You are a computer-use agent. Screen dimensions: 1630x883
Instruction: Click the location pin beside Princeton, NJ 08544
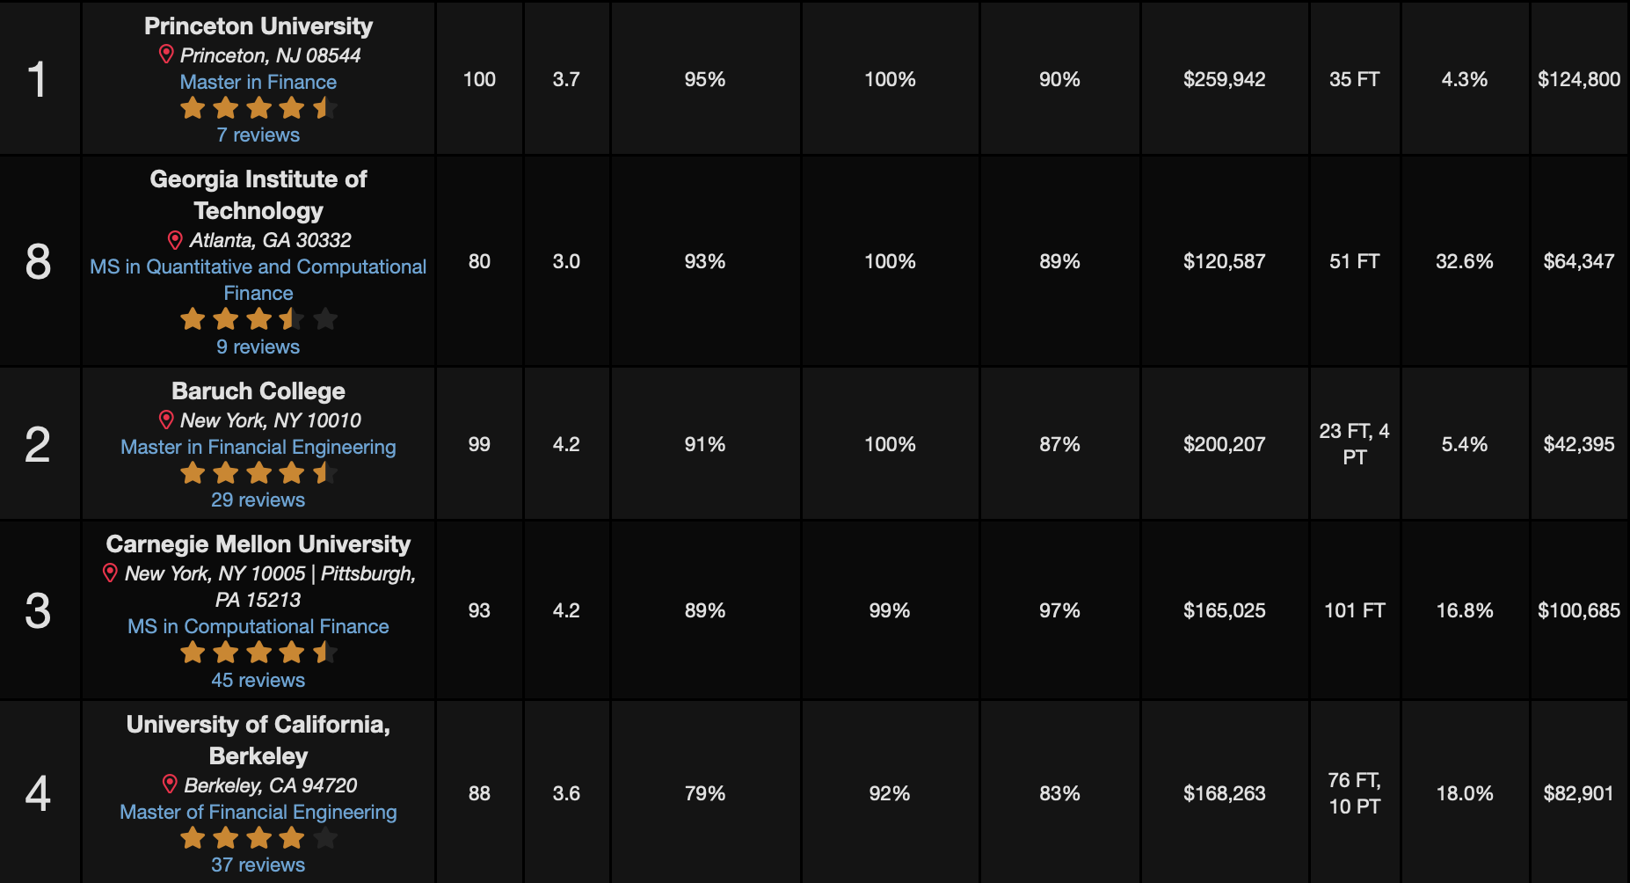pyautogui.click(x=165, y=55)
